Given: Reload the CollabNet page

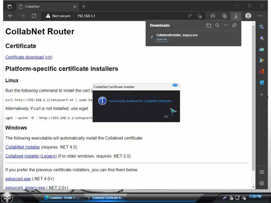Looking at the screenshot, I should pyautogui.click(x=34, y=16).
